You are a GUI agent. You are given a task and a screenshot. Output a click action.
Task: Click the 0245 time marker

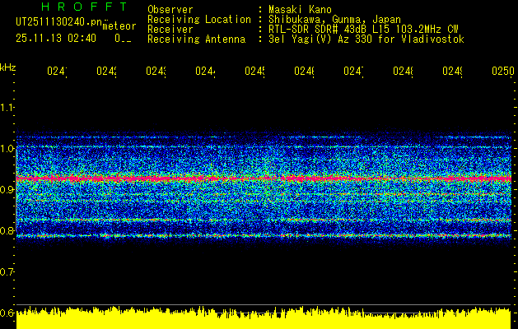254,71
